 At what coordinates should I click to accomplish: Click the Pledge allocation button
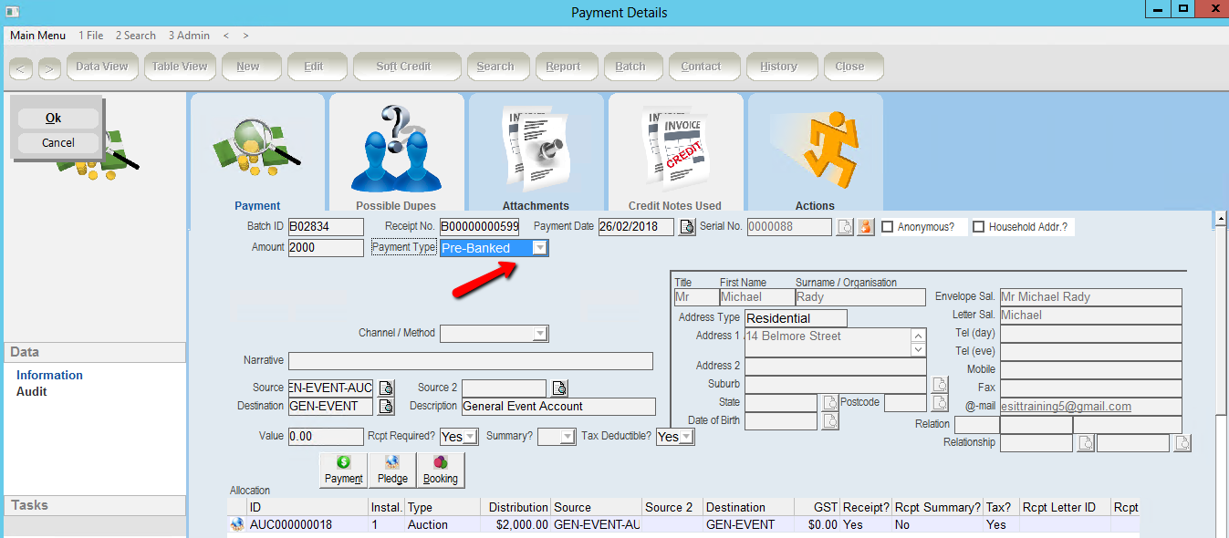[x=392, y=470]
